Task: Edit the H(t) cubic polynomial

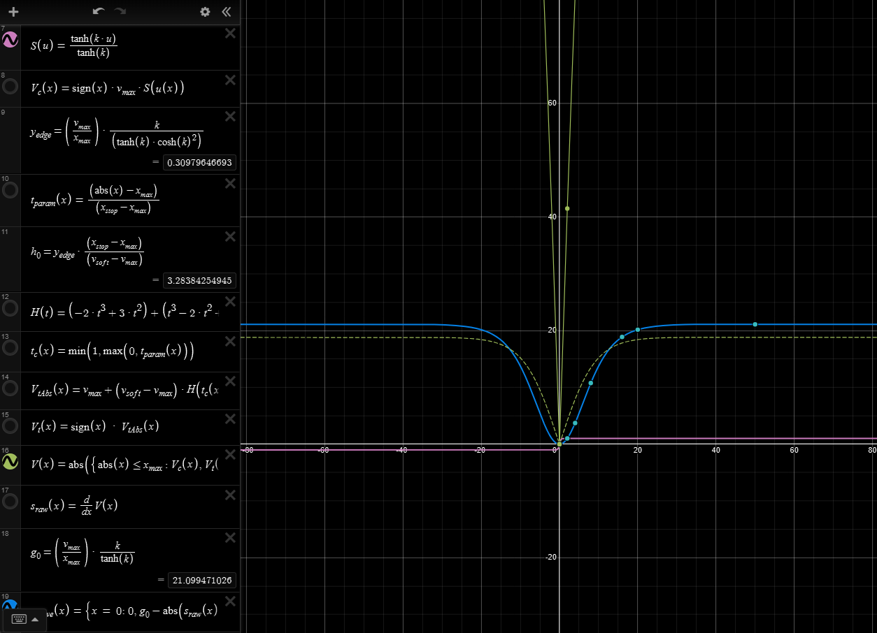Action: tap(124, 312)
